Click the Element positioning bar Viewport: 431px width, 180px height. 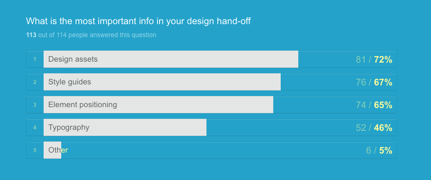pyautogui.click(x=158, y=105)
